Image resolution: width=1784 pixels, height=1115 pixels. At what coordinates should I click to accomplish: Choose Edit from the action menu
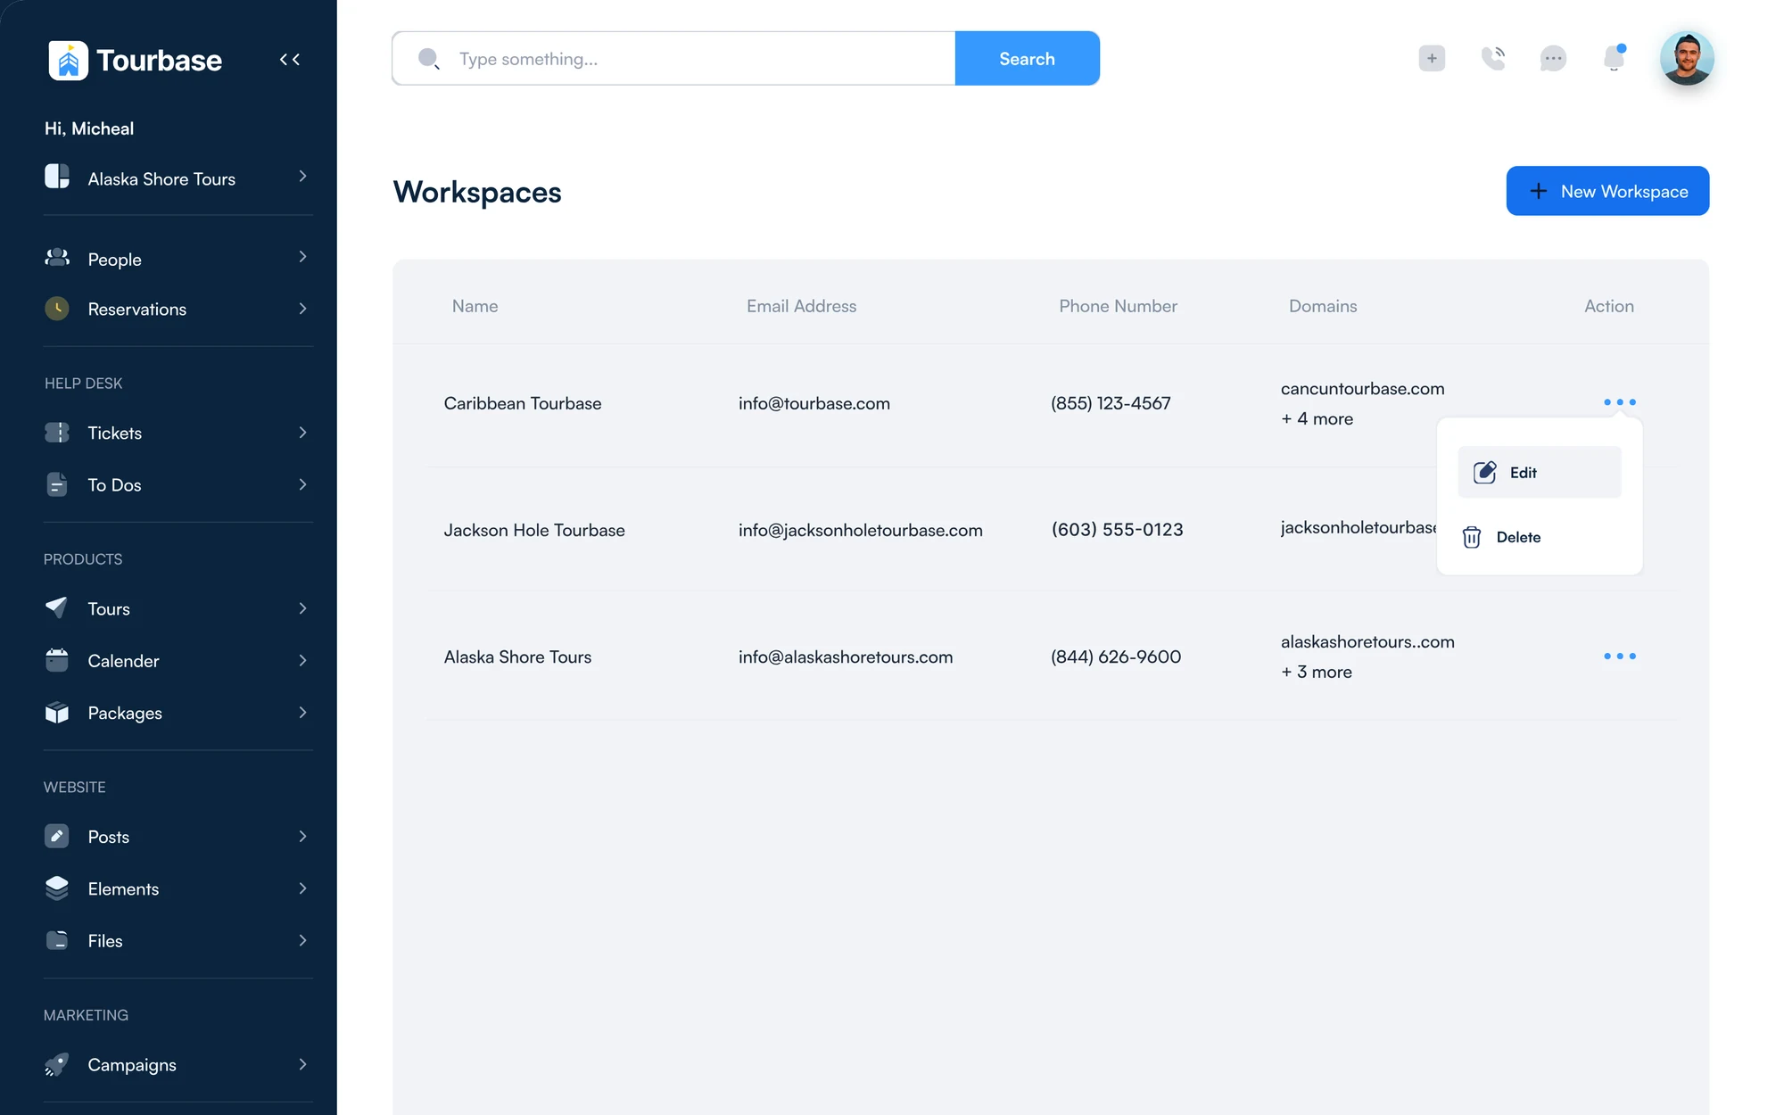pos(1539,472)
